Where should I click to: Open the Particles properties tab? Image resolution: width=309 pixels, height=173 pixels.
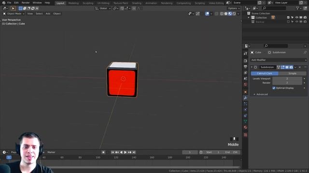245,104
